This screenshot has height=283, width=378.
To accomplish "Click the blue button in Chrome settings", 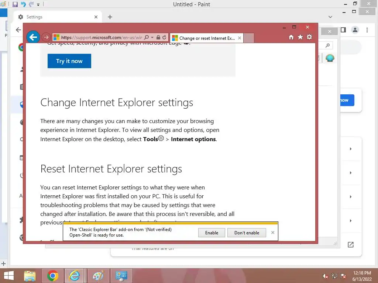I will (347, 100).
